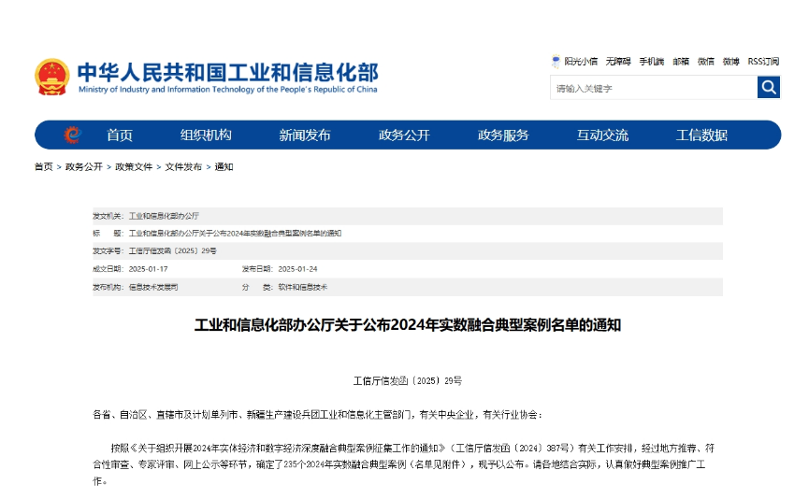Open the 阳光小信 assistant icon
This screenshot has width=809, height=499.
556,62
